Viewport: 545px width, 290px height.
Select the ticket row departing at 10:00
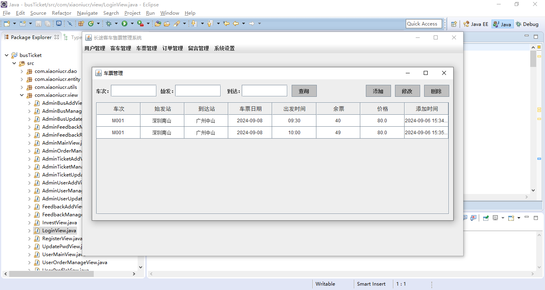[x=272, y=133]
